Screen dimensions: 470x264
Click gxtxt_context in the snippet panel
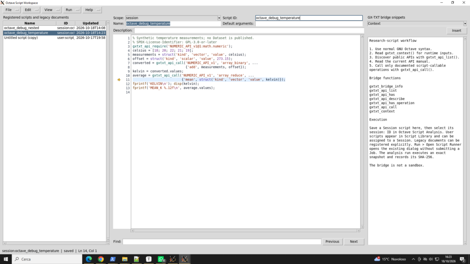(382, 111)
